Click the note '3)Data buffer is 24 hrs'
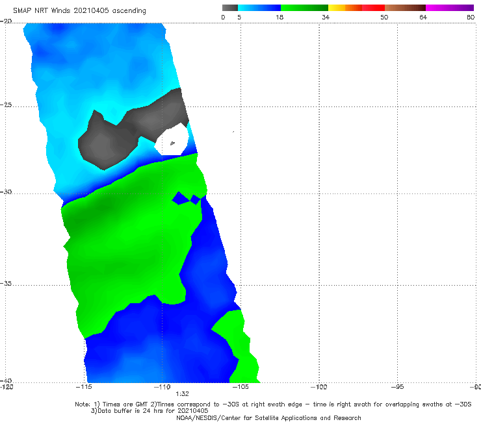Viewport: 481px width, 422px height. [149, 411]
